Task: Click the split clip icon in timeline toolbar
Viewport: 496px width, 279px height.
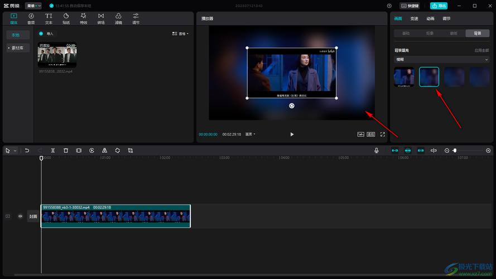Action: 53,151
